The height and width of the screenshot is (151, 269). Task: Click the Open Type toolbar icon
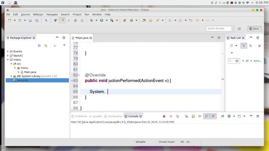click(x=144, y=21)
